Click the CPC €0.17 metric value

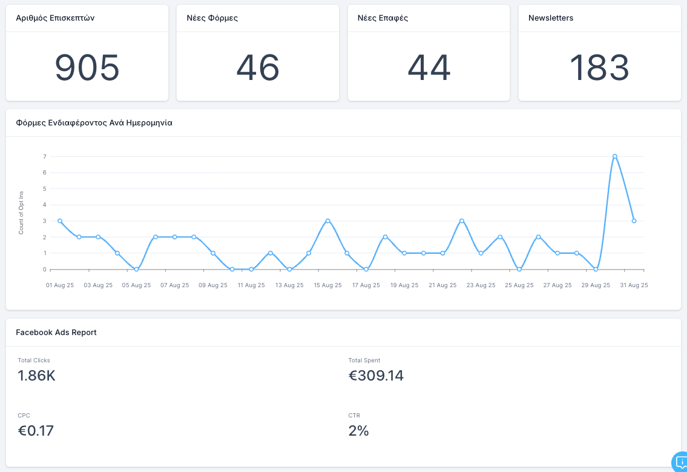[36, 431]
